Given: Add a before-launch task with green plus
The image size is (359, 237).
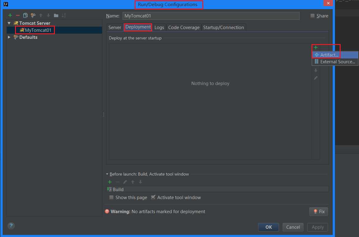Looking at the screenshot, I should [x=110, y=182].
